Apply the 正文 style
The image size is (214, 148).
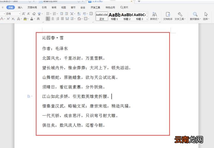coord(102,16)
